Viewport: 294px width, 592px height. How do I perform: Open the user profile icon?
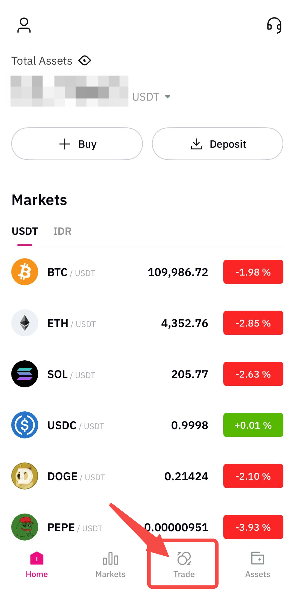pos(24,25)
